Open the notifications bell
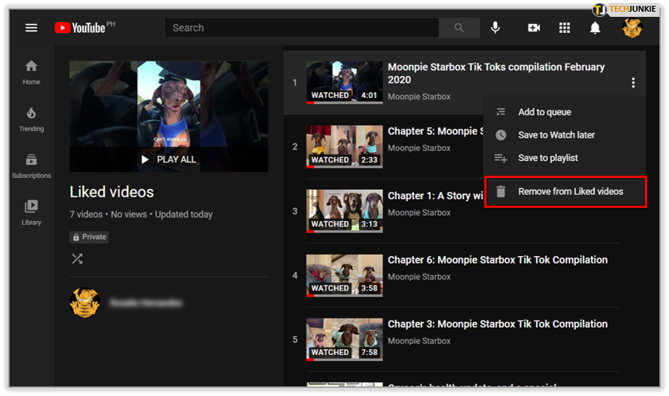The width and height of the screenshot is (669, 396). pyautogui.click(x=595, y=28)
